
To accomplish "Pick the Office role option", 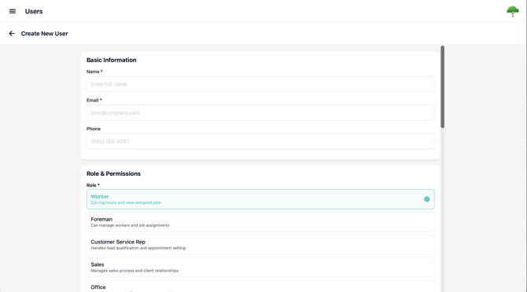I will (260, 286).
